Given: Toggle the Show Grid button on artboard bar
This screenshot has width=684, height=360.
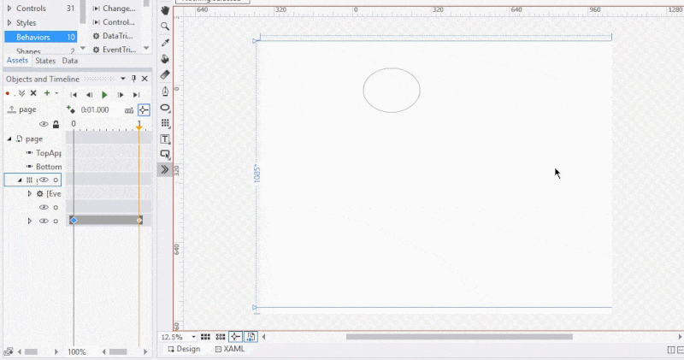Looking at the screenshot, I should 205,337.
